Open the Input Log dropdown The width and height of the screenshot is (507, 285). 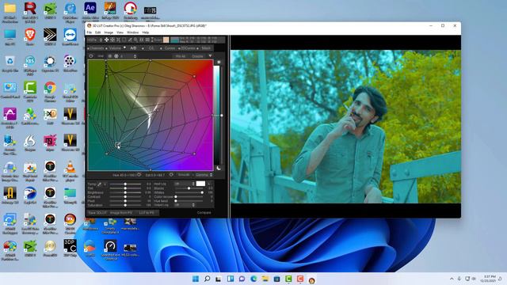coord(185,184)
